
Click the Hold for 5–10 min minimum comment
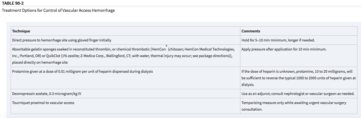278,40
